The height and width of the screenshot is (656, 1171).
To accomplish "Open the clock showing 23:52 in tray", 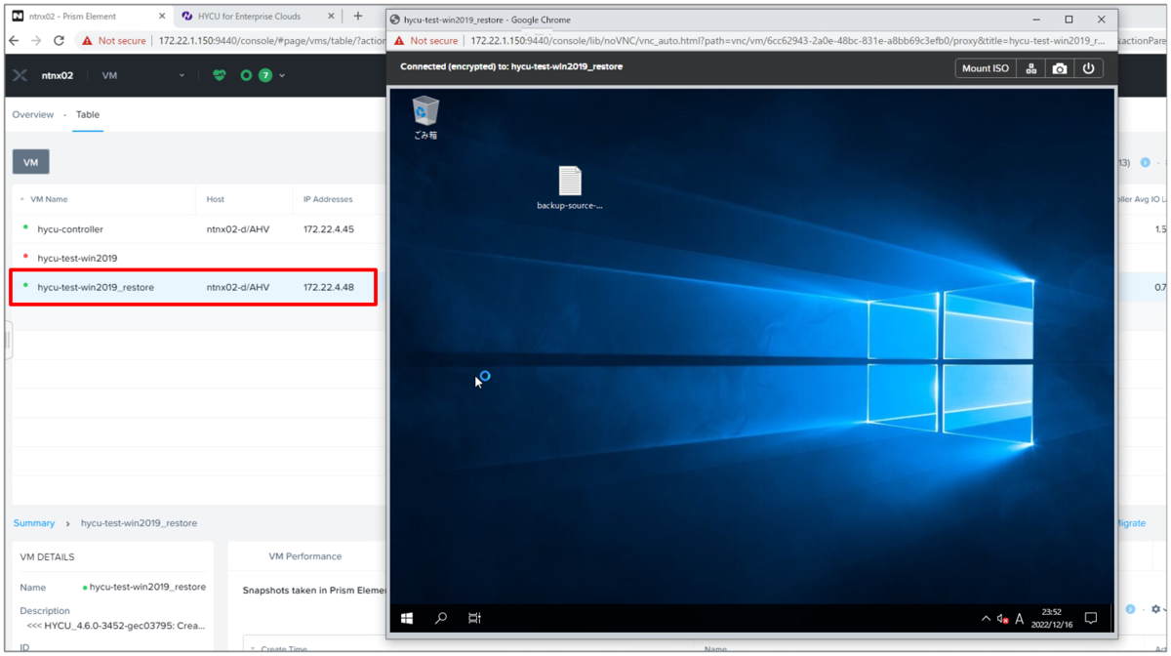I will (1051, 618).
